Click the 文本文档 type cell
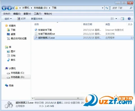Screen dimensions: 135x111 pyautogui.click(x=110, y=34)
